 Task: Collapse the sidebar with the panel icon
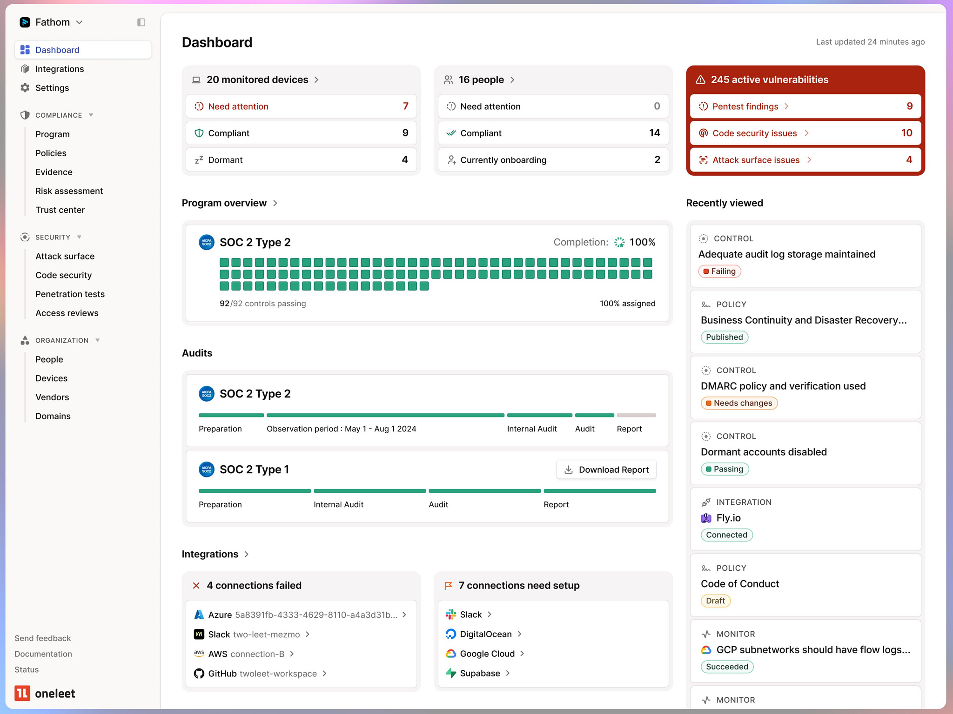pos(141,22)
